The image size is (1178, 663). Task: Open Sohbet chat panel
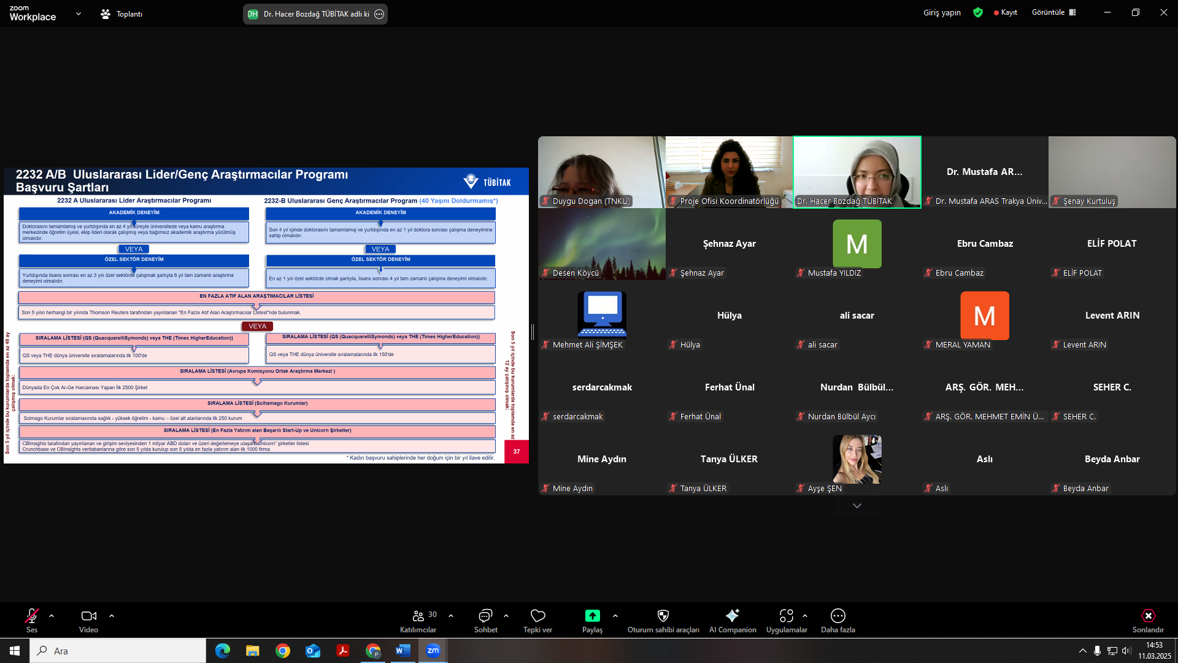(485, 616)
